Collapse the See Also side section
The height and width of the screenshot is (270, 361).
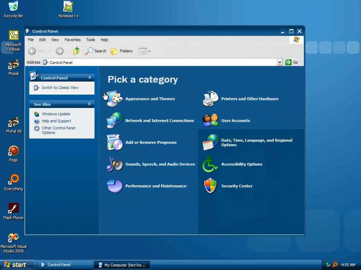coord(90,104)
